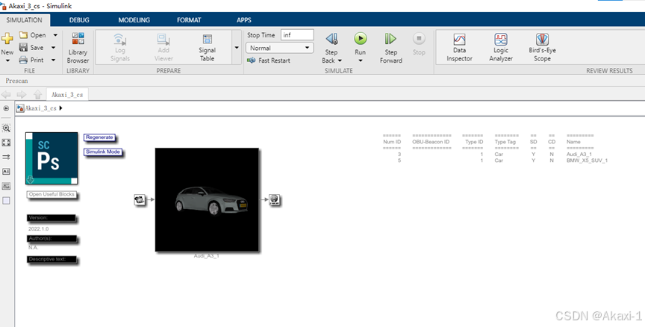Toggle Fast Restart
Screen dimensions: 645x327
[269, 60]
